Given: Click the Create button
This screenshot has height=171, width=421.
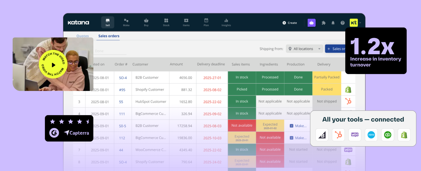Looking at the screenshot, I should 290,23.
